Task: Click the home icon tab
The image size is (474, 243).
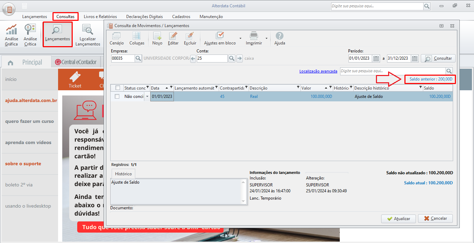Action: coord(10,62)
